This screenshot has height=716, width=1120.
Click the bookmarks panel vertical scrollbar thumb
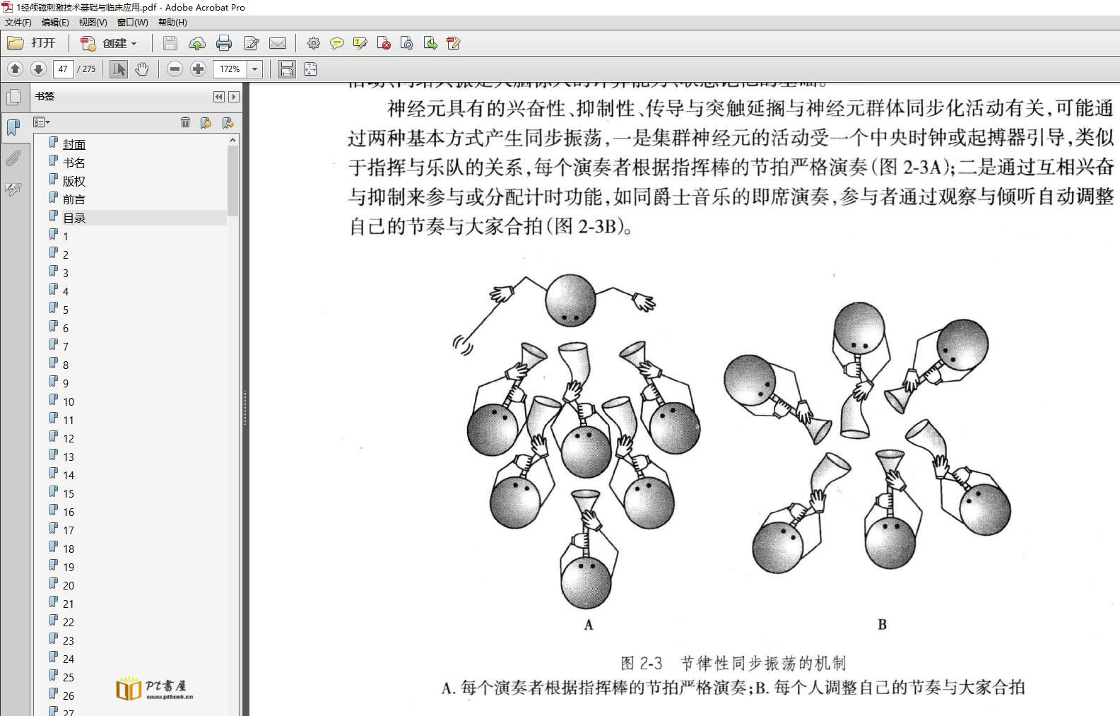click(232, 181)
